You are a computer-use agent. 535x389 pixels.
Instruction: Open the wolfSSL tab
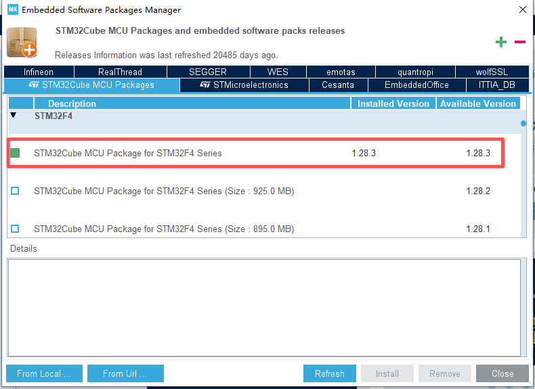tap(482, 72)
